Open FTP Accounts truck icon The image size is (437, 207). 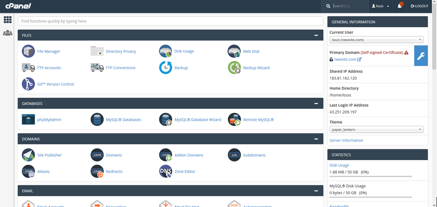click(x=28, y=68)
